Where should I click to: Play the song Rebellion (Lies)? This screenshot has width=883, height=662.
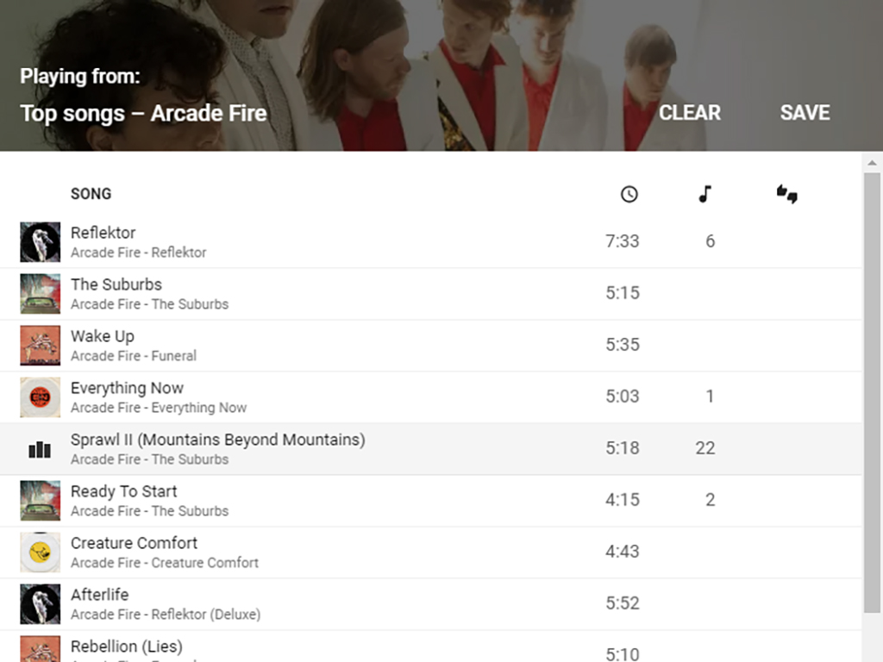(x=127, y=646)
